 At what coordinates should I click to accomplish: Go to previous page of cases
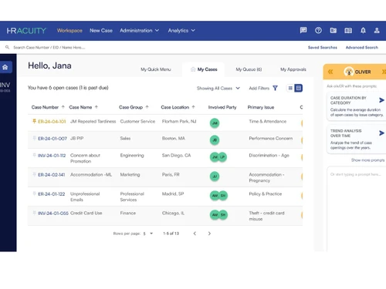click(195, 234)
